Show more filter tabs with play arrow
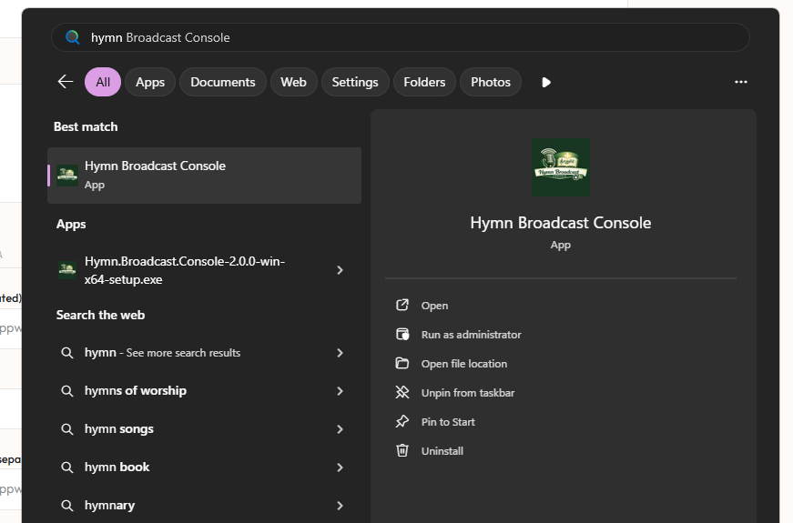Image resolution: width=793 pixels, height=523 pixels. (546, 83)
